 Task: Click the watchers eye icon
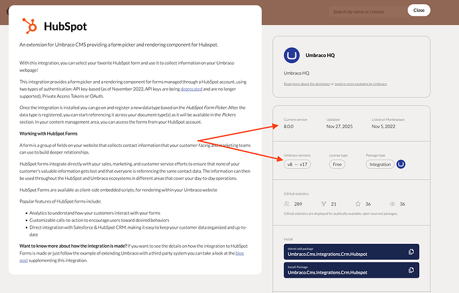[x=392, y=204]
